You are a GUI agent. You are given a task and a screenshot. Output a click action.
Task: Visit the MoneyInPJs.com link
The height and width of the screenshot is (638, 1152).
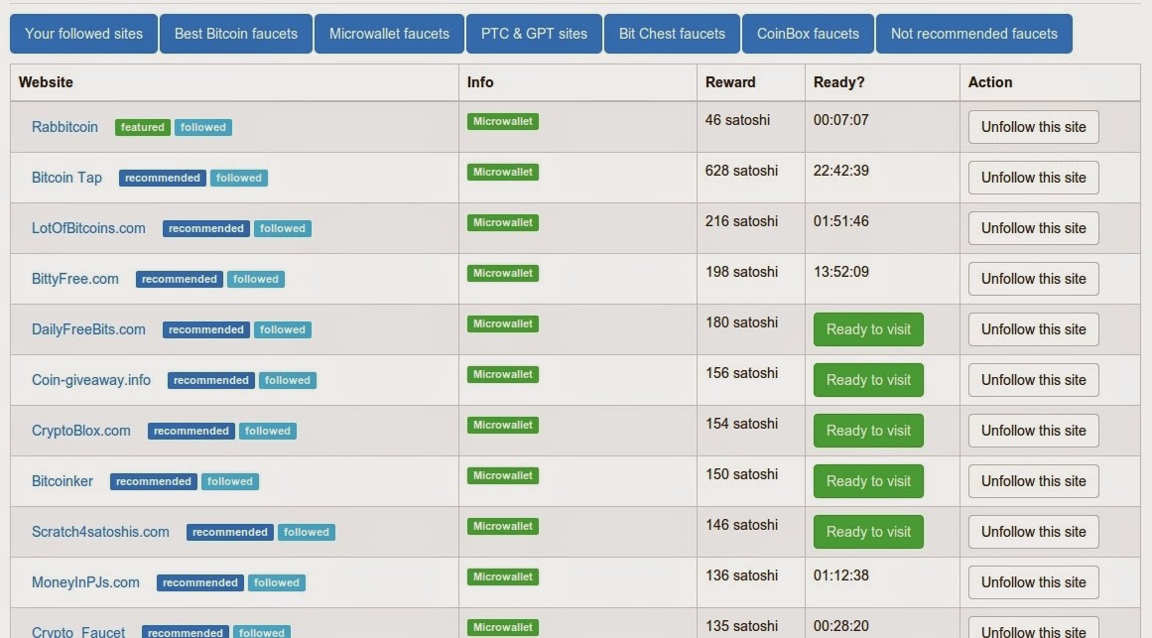(85, 582)
